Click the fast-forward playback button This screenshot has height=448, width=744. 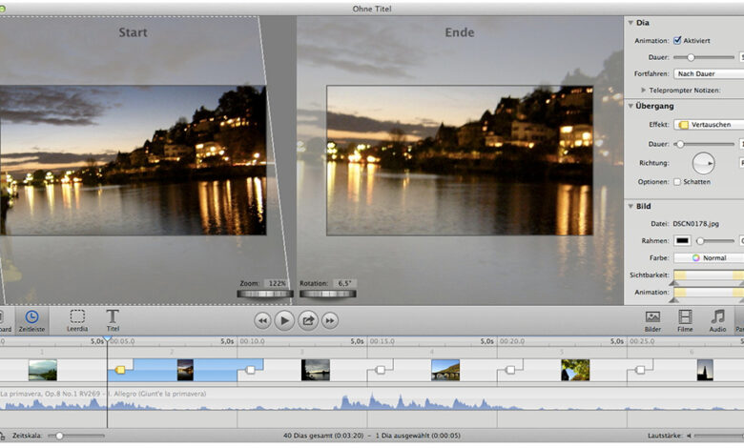coord(330,320)
